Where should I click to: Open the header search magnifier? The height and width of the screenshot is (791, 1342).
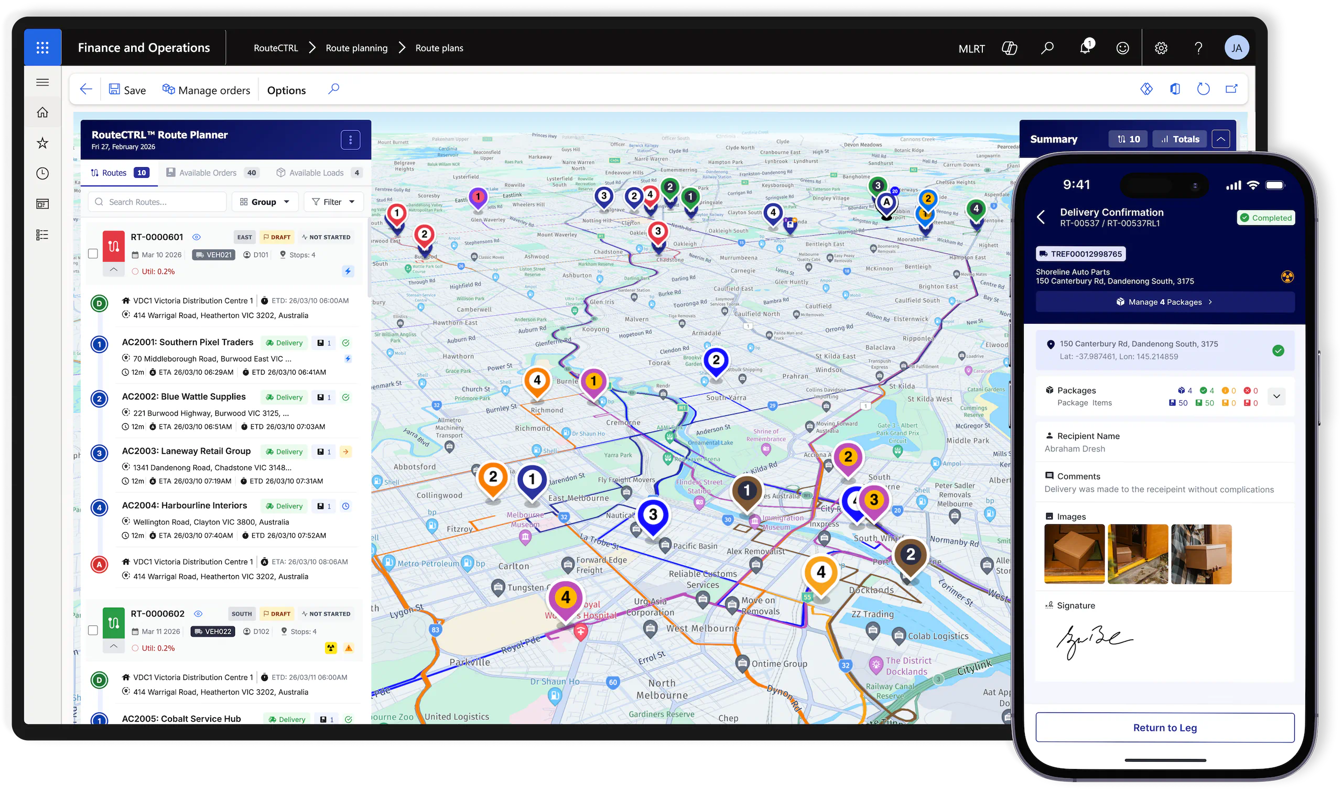click(1047, 49)
